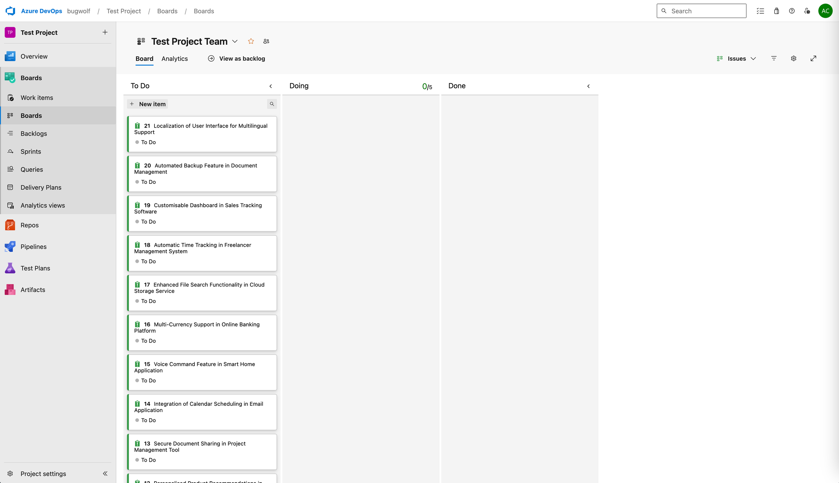839x483 pixels.
Task: Add a new item to the To Do column
Action: point(147,104)
